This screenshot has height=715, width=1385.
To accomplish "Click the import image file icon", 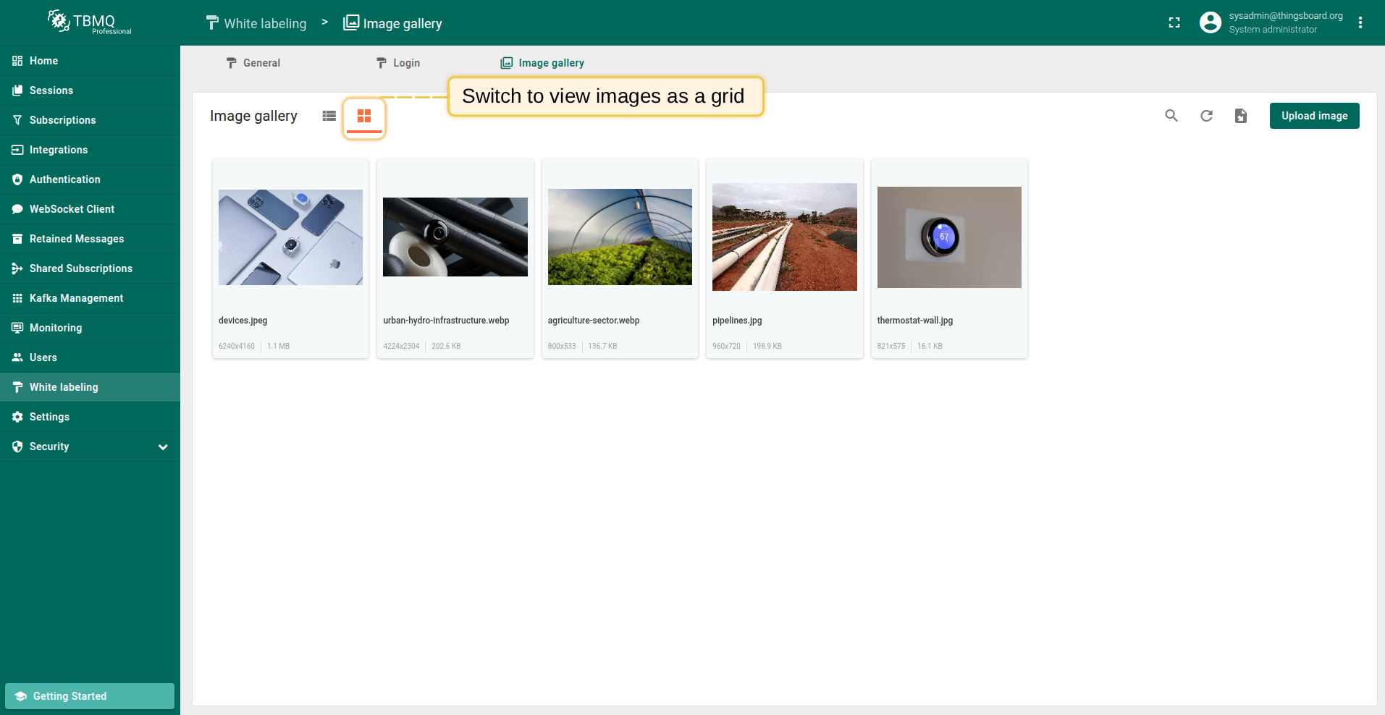I will click(x=1241, y=116).
